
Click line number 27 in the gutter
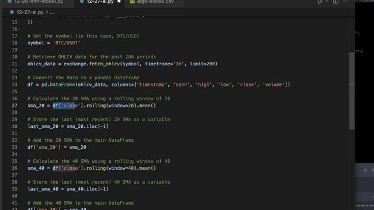(x=15, y=106)
